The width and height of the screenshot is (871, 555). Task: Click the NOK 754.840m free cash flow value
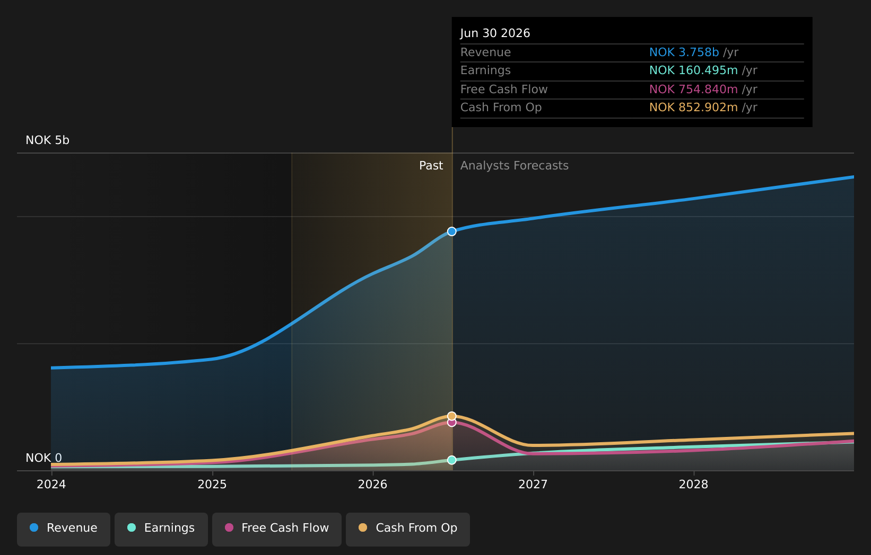(694, 89)
